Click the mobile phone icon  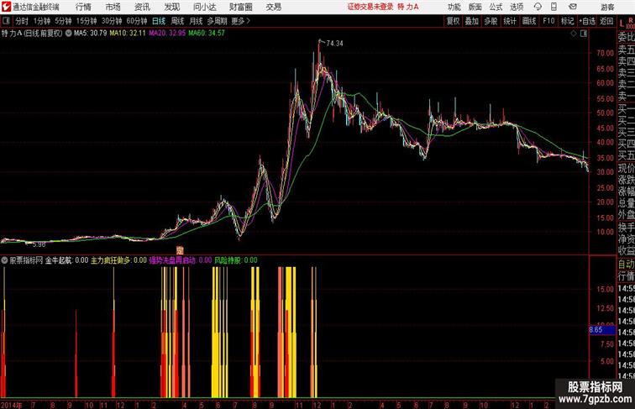pos(554,7)
